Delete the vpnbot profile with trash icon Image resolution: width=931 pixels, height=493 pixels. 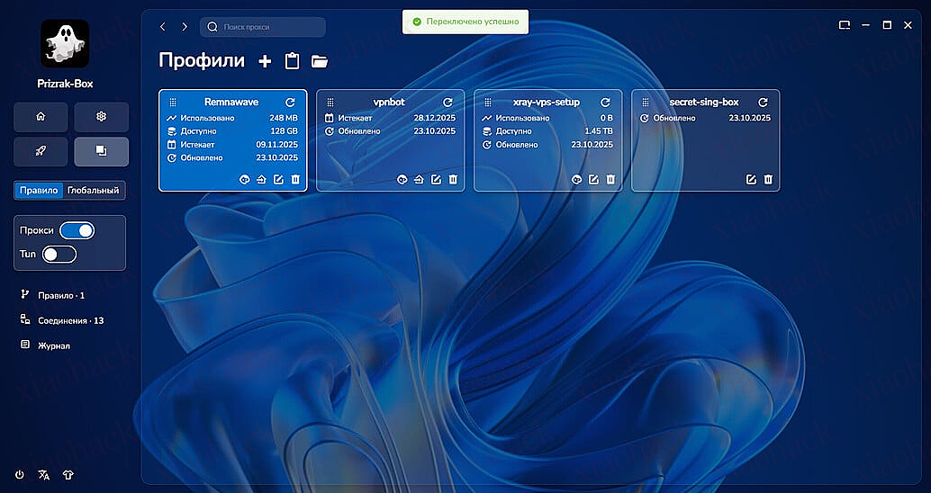click(x=453, y=180)
